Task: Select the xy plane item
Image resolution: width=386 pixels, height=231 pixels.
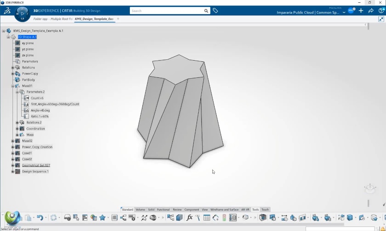Action: [x=28, y=43]
